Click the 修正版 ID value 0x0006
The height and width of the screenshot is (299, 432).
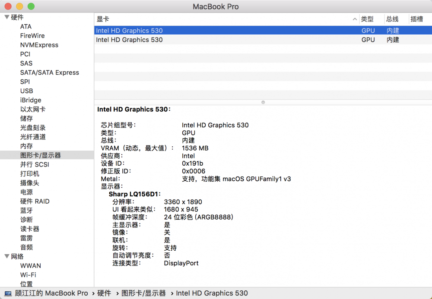pyautogui.click(x=194, y=171)
